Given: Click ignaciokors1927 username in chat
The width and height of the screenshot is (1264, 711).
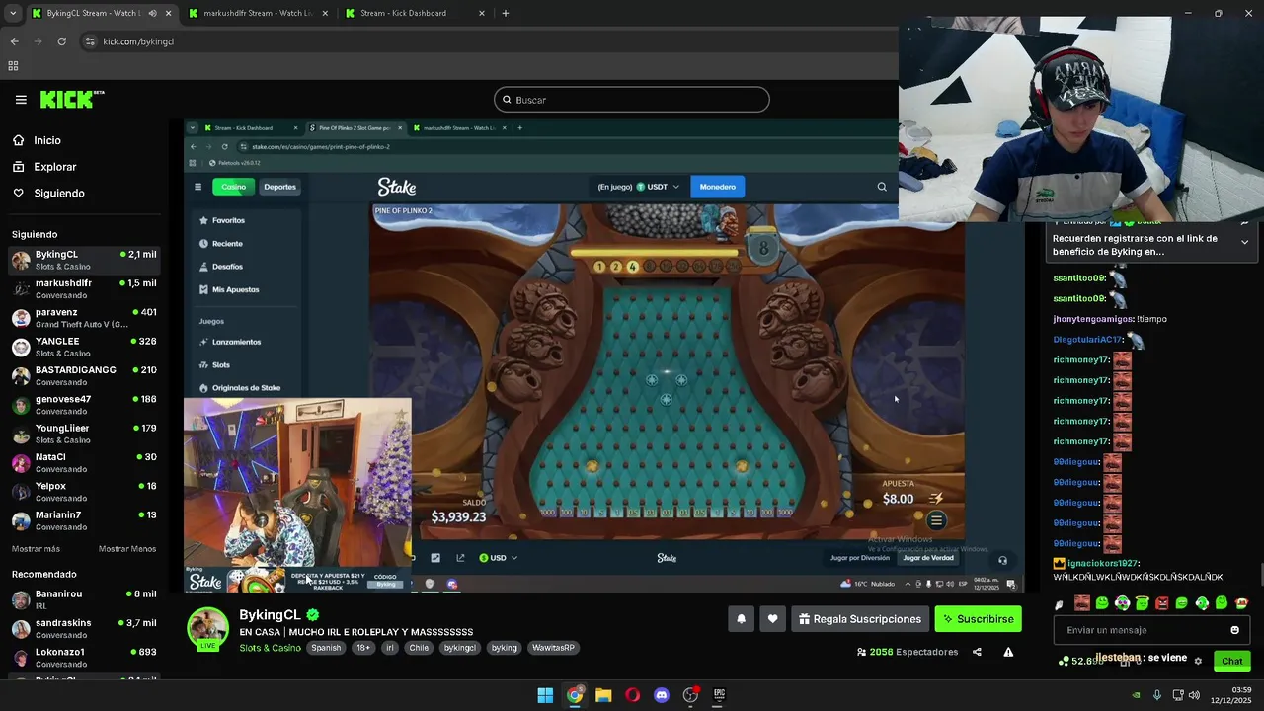Looking at the screenshot, I should point(1103,563).
